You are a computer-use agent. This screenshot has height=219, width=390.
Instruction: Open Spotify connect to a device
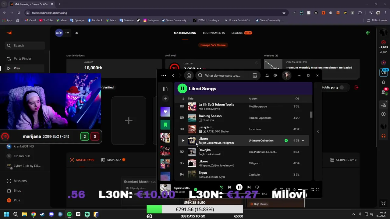(288, 189)
